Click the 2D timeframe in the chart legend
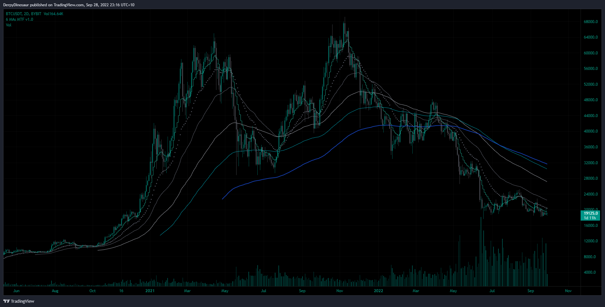Screen dimensions: 605x307 click(26, 14)
